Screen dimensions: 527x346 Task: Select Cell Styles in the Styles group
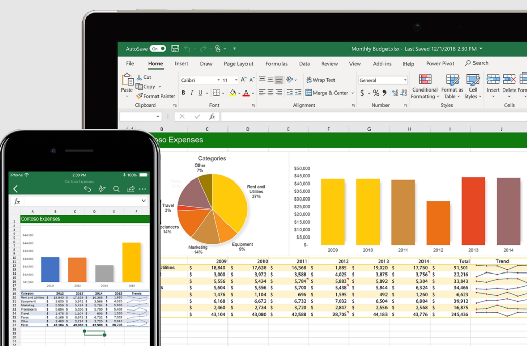click(x=472, y=86)
